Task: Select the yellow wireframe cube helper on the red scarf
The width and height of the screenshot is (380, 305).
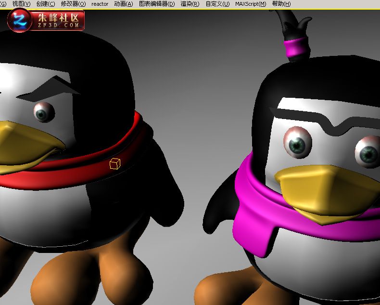Action: click(x=115, y=163)
